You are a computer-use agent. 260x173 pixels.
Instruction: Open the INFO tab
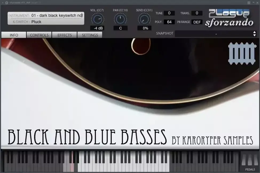click(x=14, y=35)
